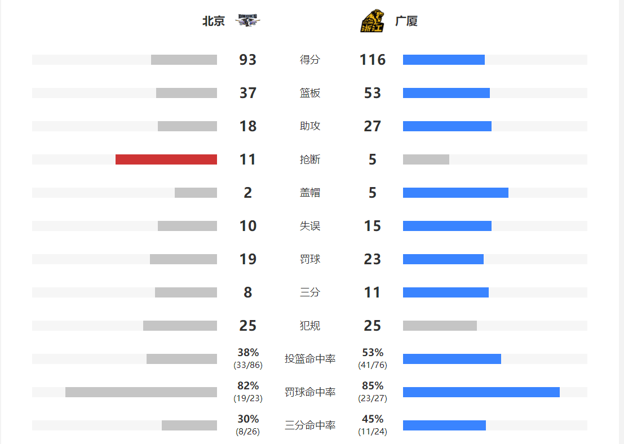
Task: Click 广厦's score number 116
Action: 373,60
